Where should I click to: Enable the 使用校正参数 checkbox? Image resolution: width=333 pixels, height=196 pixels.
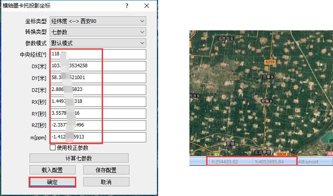pos(53,148)
